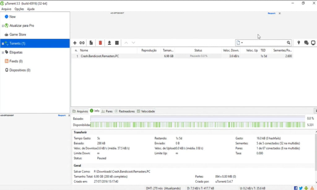Switch to the Info tab
Image resolution: width=317 pixels, height=190 pixels.
point(95,111)
